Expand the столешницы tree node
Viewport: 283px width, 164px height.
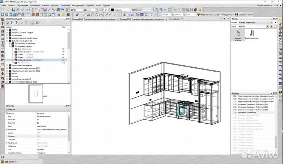point(6,35)
